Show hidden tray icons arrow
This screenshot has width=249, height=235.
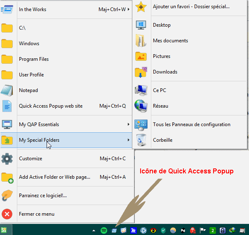94,230
